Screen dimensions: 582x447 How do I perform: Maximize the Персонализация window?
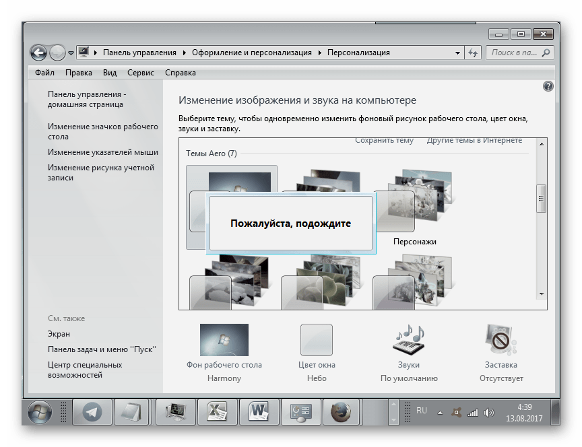521,34
